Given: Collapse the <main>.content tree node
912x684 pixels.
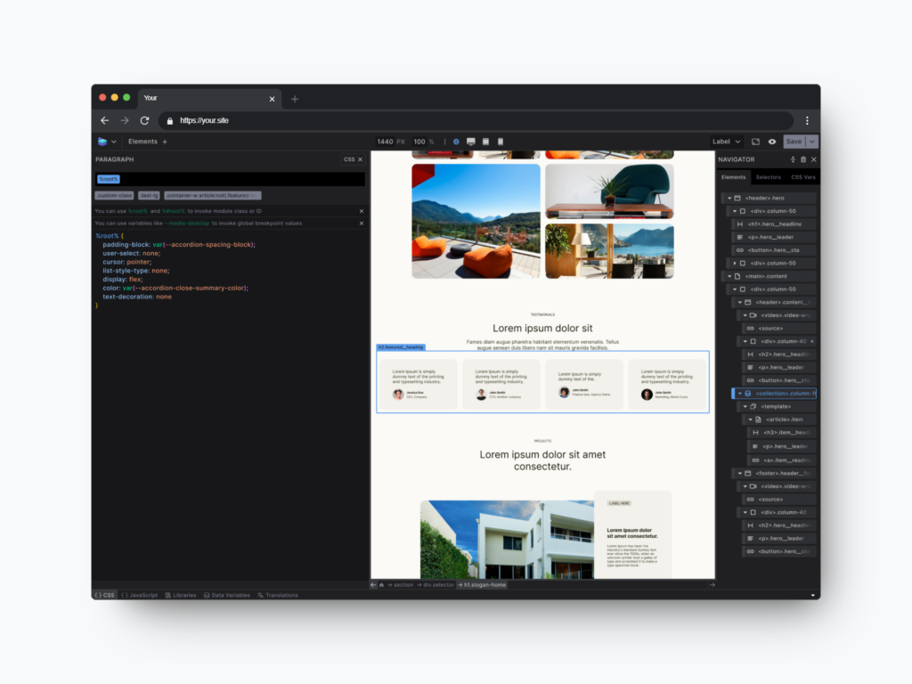Looking at the screenshot, I should [729, 276].
